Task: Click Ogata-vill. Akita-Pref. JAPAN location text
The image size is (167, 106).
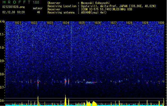Action: click(118, 6)
